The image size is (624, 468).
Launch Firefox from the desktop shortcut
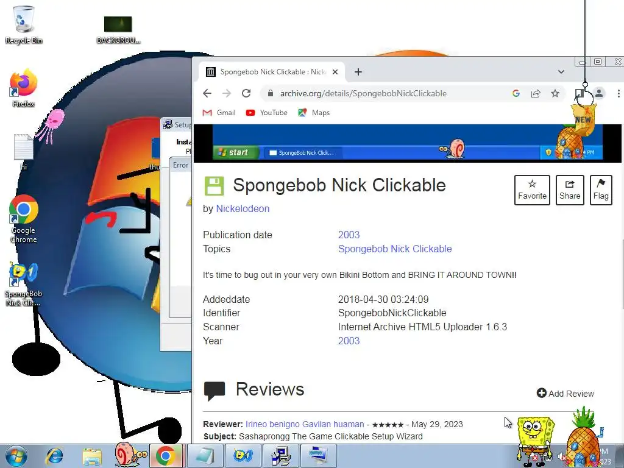click(23, 88)
